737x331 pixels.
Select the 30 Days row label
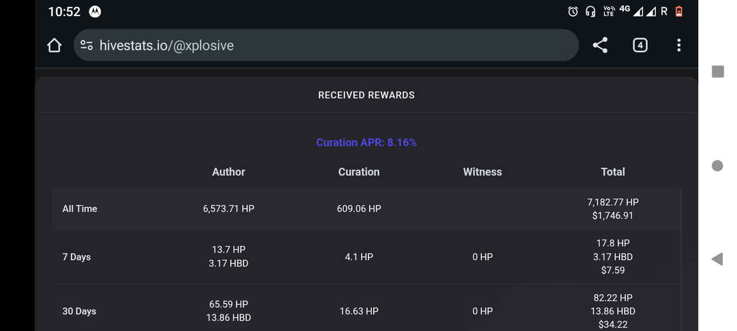click(79, 311)
